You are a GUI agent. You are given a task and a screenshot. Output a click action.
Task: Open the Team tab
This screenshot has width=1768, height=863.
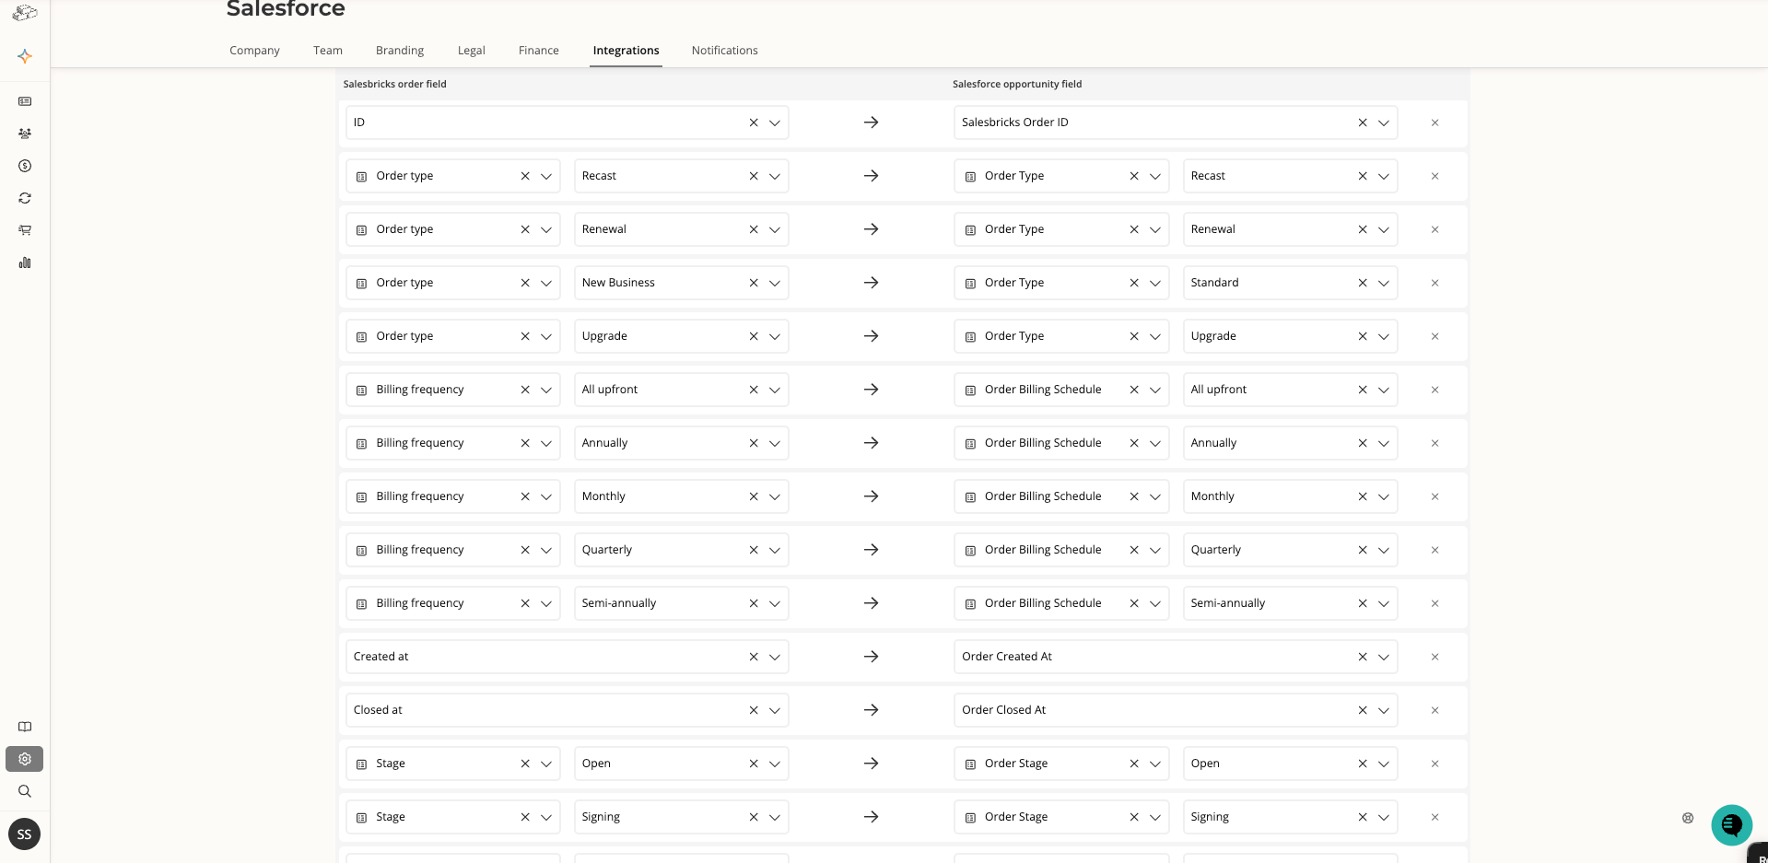pyautogui.click(x=328, y=51)
